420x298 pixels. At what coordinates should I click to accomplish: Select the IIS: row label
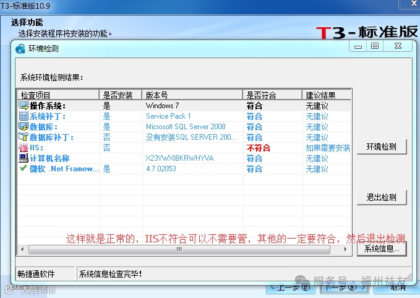coord(36,148)
